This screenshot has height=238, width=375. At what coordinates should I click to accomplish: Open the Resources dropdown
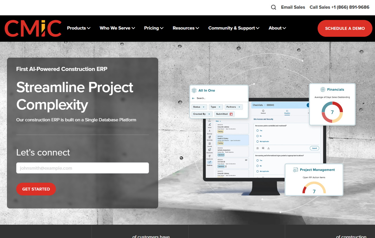click(186, 28)
